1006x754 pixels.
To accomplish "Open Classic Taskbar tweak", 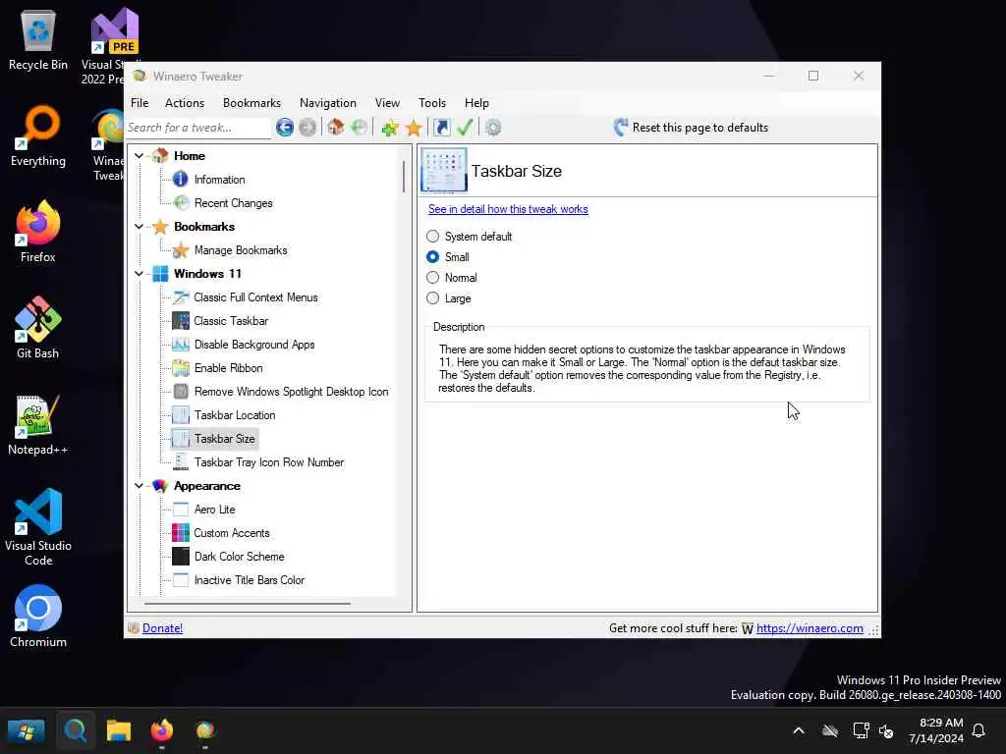I will 230,321.
